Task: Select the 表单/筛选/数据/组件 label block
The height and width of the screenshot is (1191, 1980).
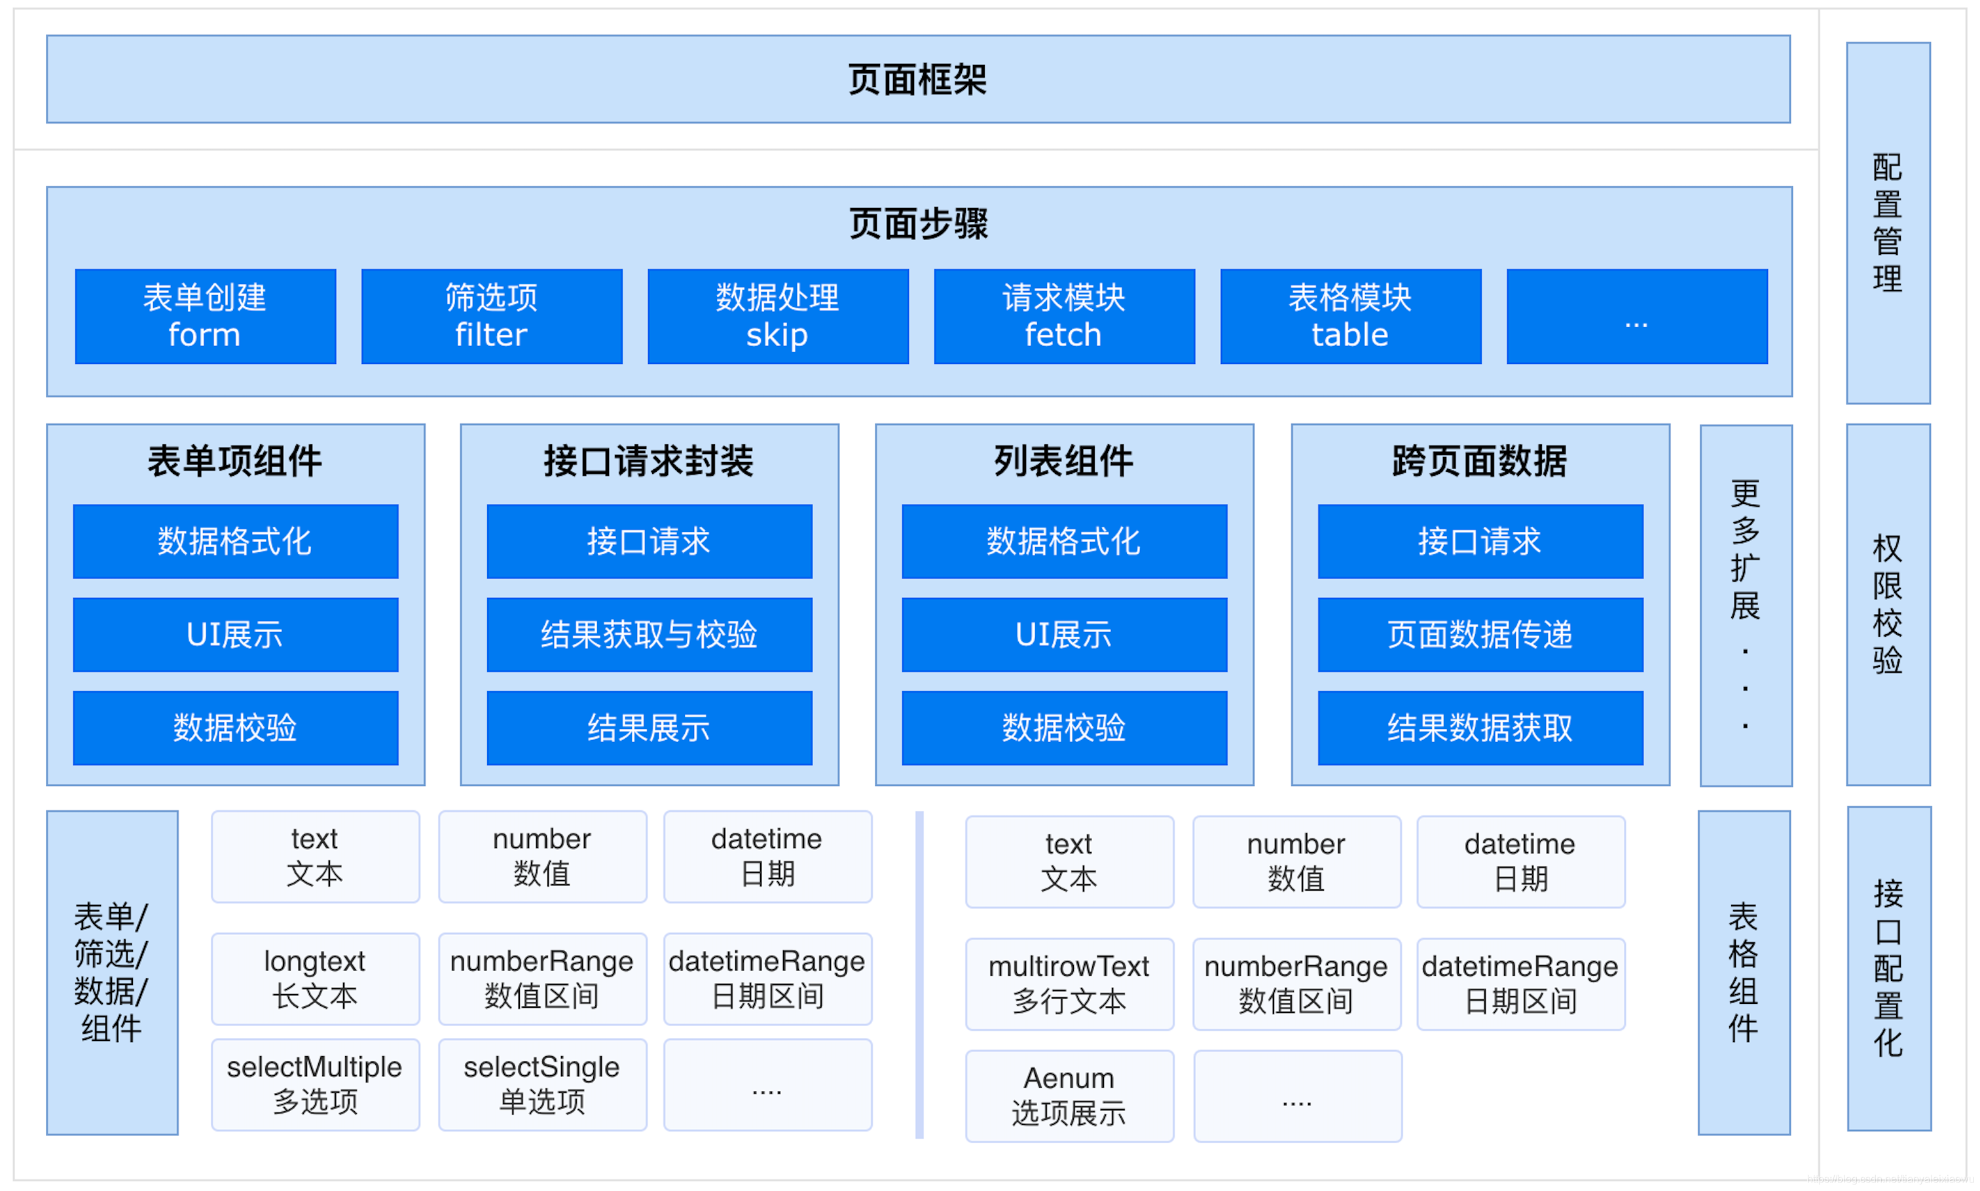Action: pos(111,972)
